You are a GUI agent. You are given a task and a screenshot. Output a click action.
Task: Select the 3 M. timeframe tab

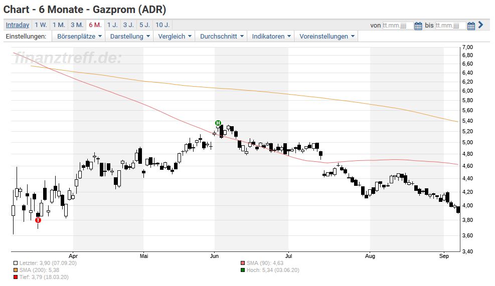77,25
